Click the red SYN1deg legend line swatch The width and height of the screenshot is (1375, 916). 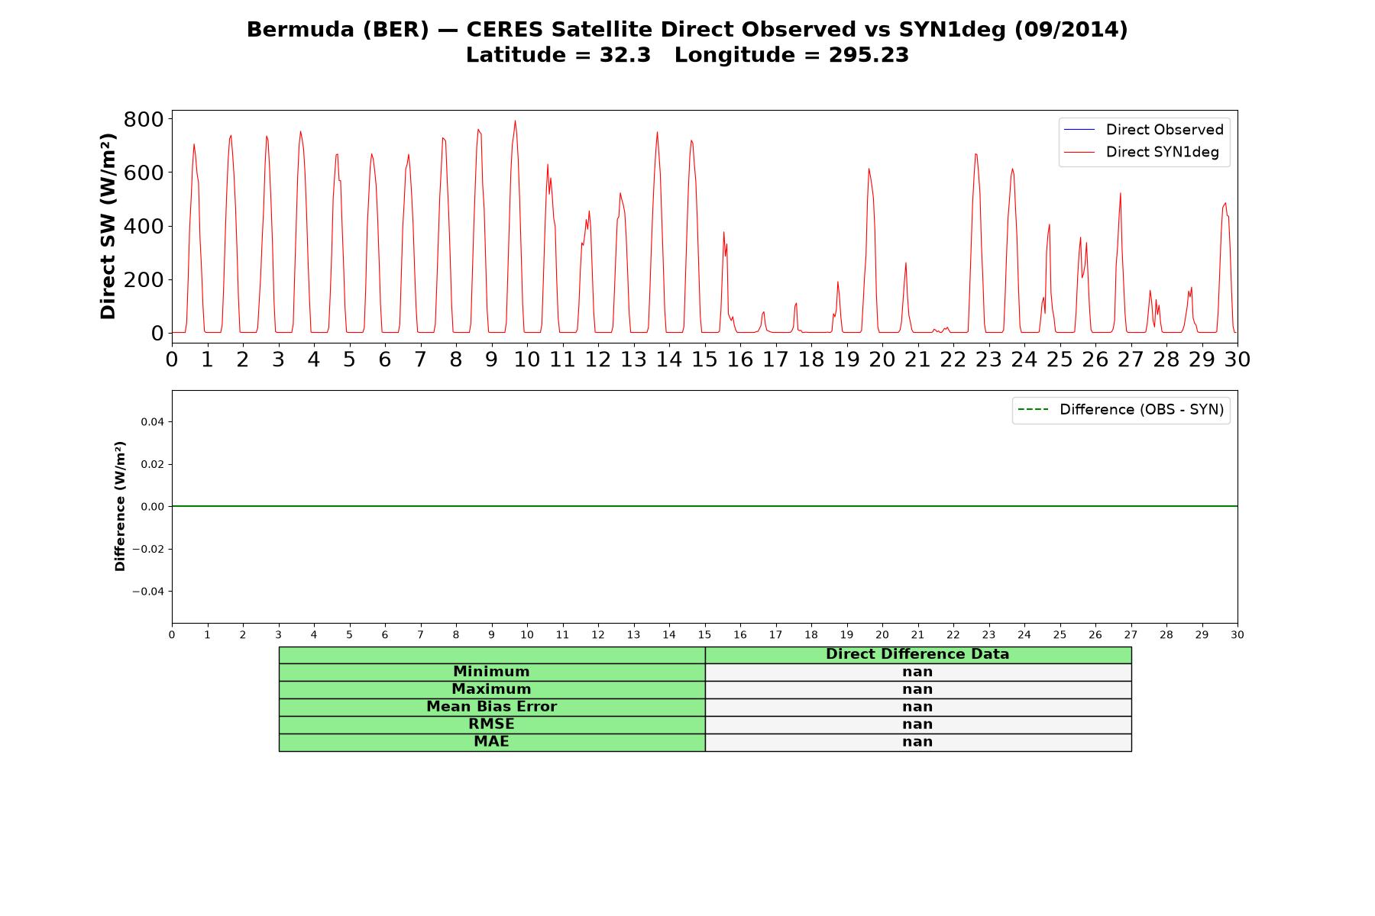coord(1079,153)
